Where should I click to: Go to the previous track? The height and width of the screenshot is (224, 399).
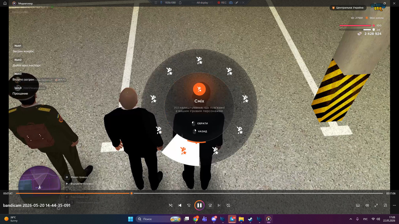click(x=180, y=205)
